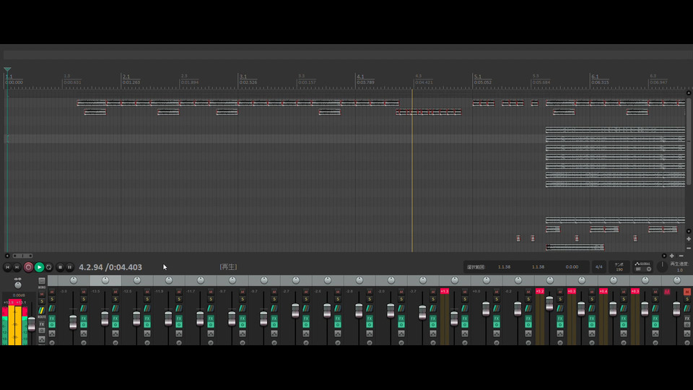Go to project end in transport
The image size is (693, 390).
[17, 267]
